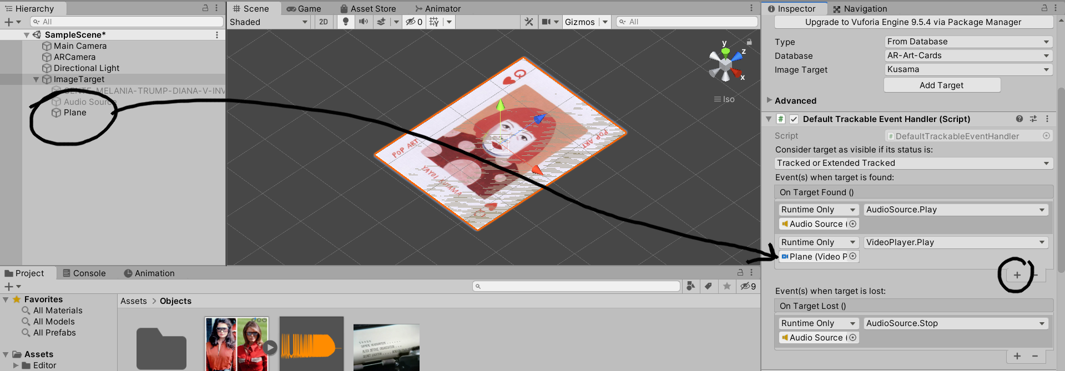1065x371 pixels.
Task: Disable the Default Trackable Event Handler checkbox
Action: tap(794, 119)
